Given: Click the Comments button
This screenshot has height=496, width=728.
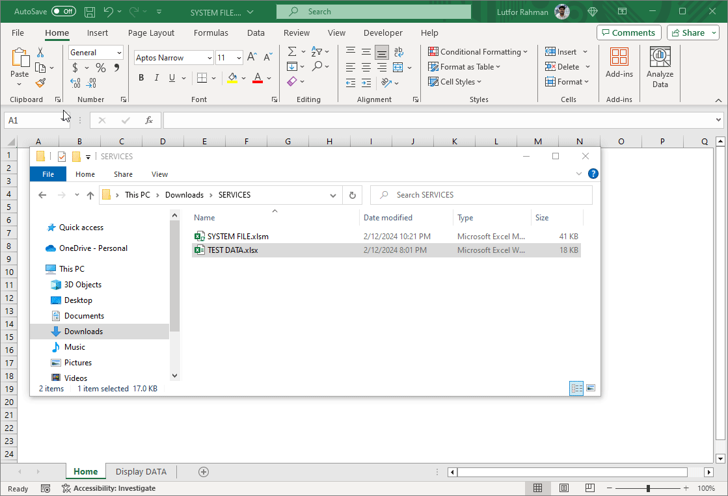Looking at the screenshot, I should 628,33.
